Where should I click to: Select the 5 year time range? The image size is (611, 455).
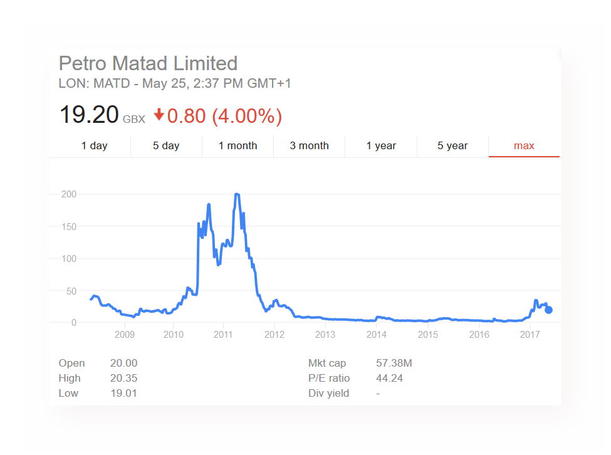click(x=452, y=145)
